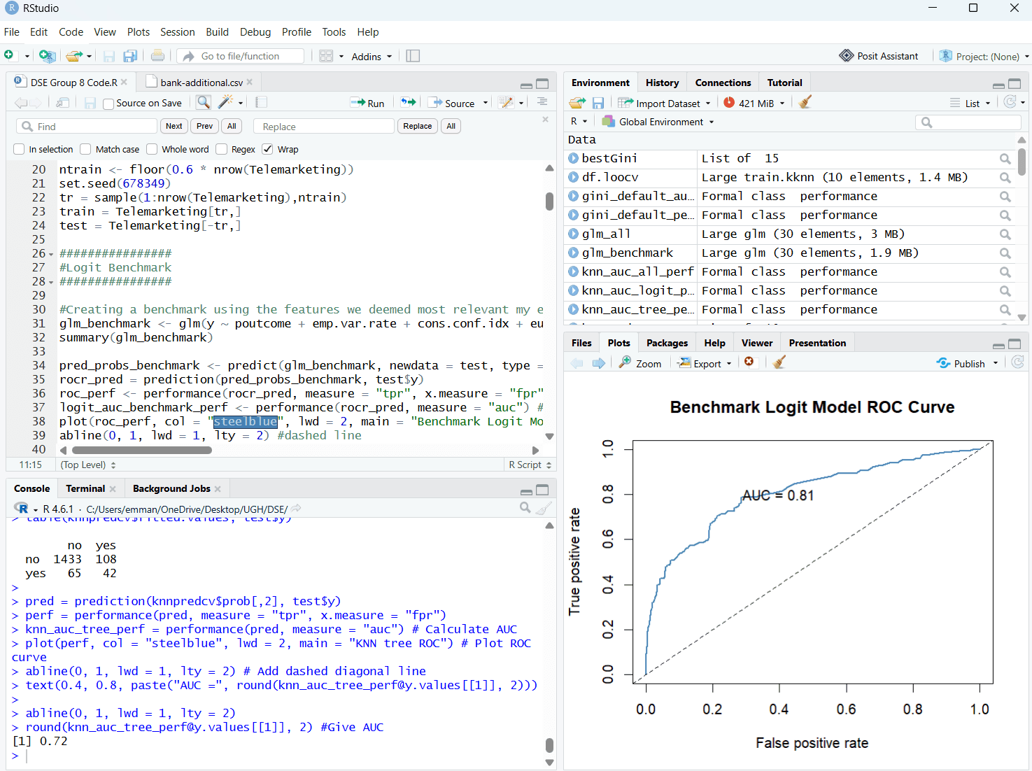Click the Next find button
Image resolution: width=1032 pixels, height=771 pixels.
[174, 126]
